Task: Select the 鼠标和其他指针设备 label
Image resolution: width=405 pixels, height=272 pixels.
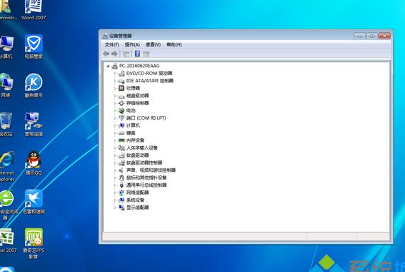Action: click(146, 178)
